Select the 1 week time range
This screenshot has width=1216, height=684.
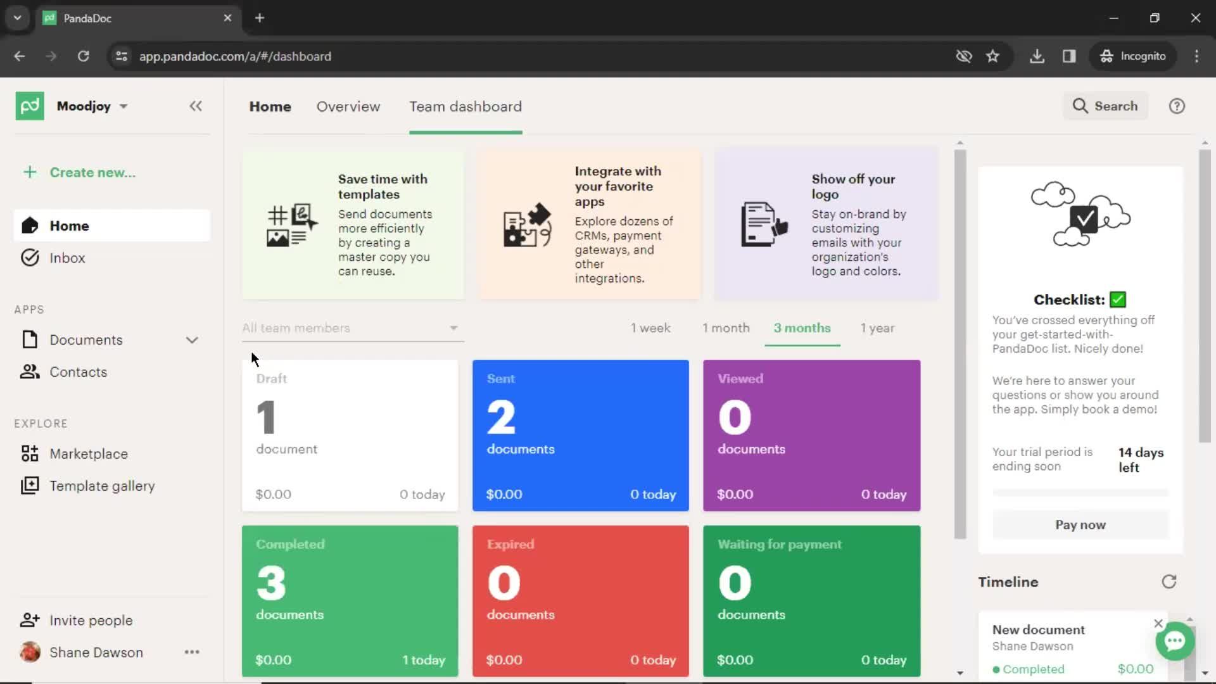650,328
